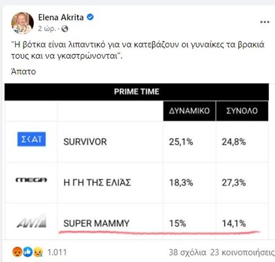This screenshot has height=262, width=275.
Task: Click the MEGA channel logo
Action: tap(31, 180)
